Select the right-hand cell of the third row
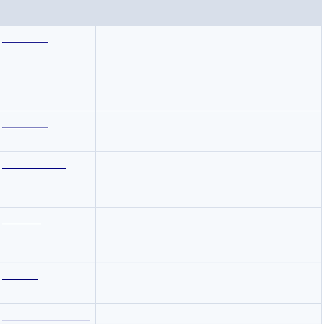 point(209,180)
